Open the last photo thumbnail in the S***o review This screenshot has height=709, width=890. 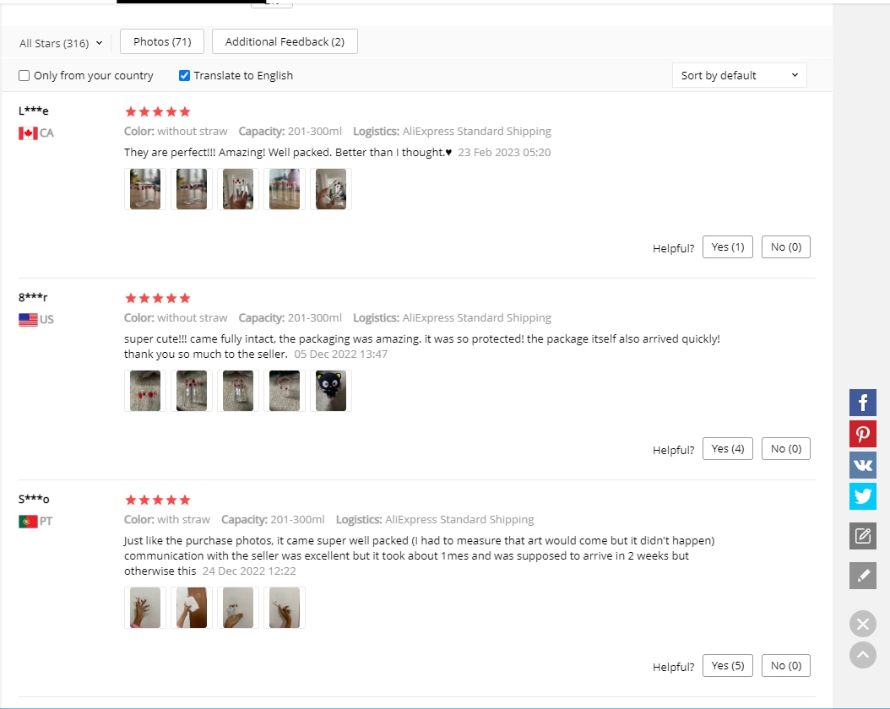[285, 608]
